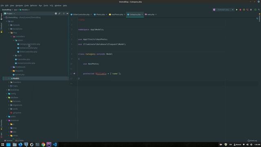Image resolution: width=261 pixels, height=147 pixels.
Task: Close the Category.php editor tab
Action: click(142, 15)
